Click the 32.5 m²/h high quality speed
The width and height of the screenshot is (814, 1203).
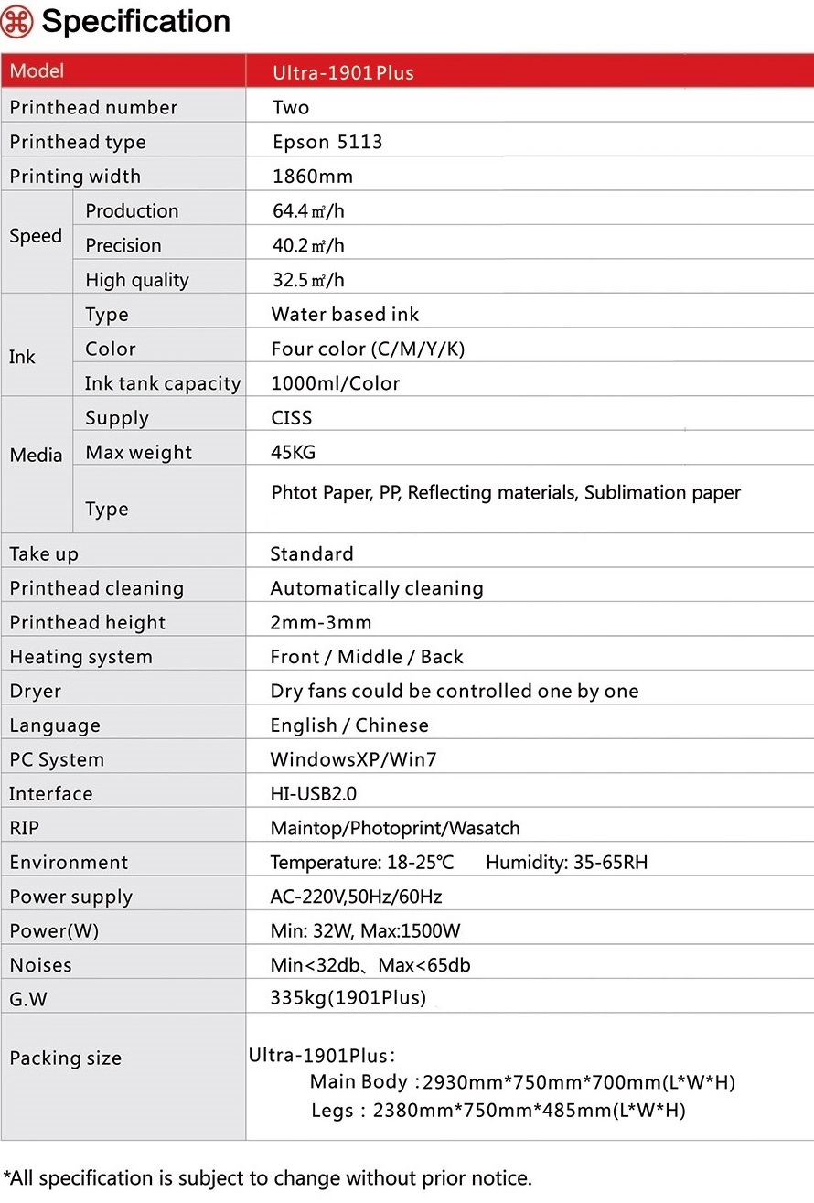tap(308, 280)
